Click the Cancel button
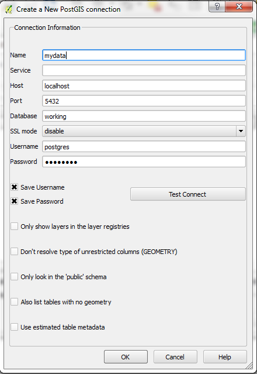Screen dimensions: 257x374 pyautogui.click(x=175, y=357)
